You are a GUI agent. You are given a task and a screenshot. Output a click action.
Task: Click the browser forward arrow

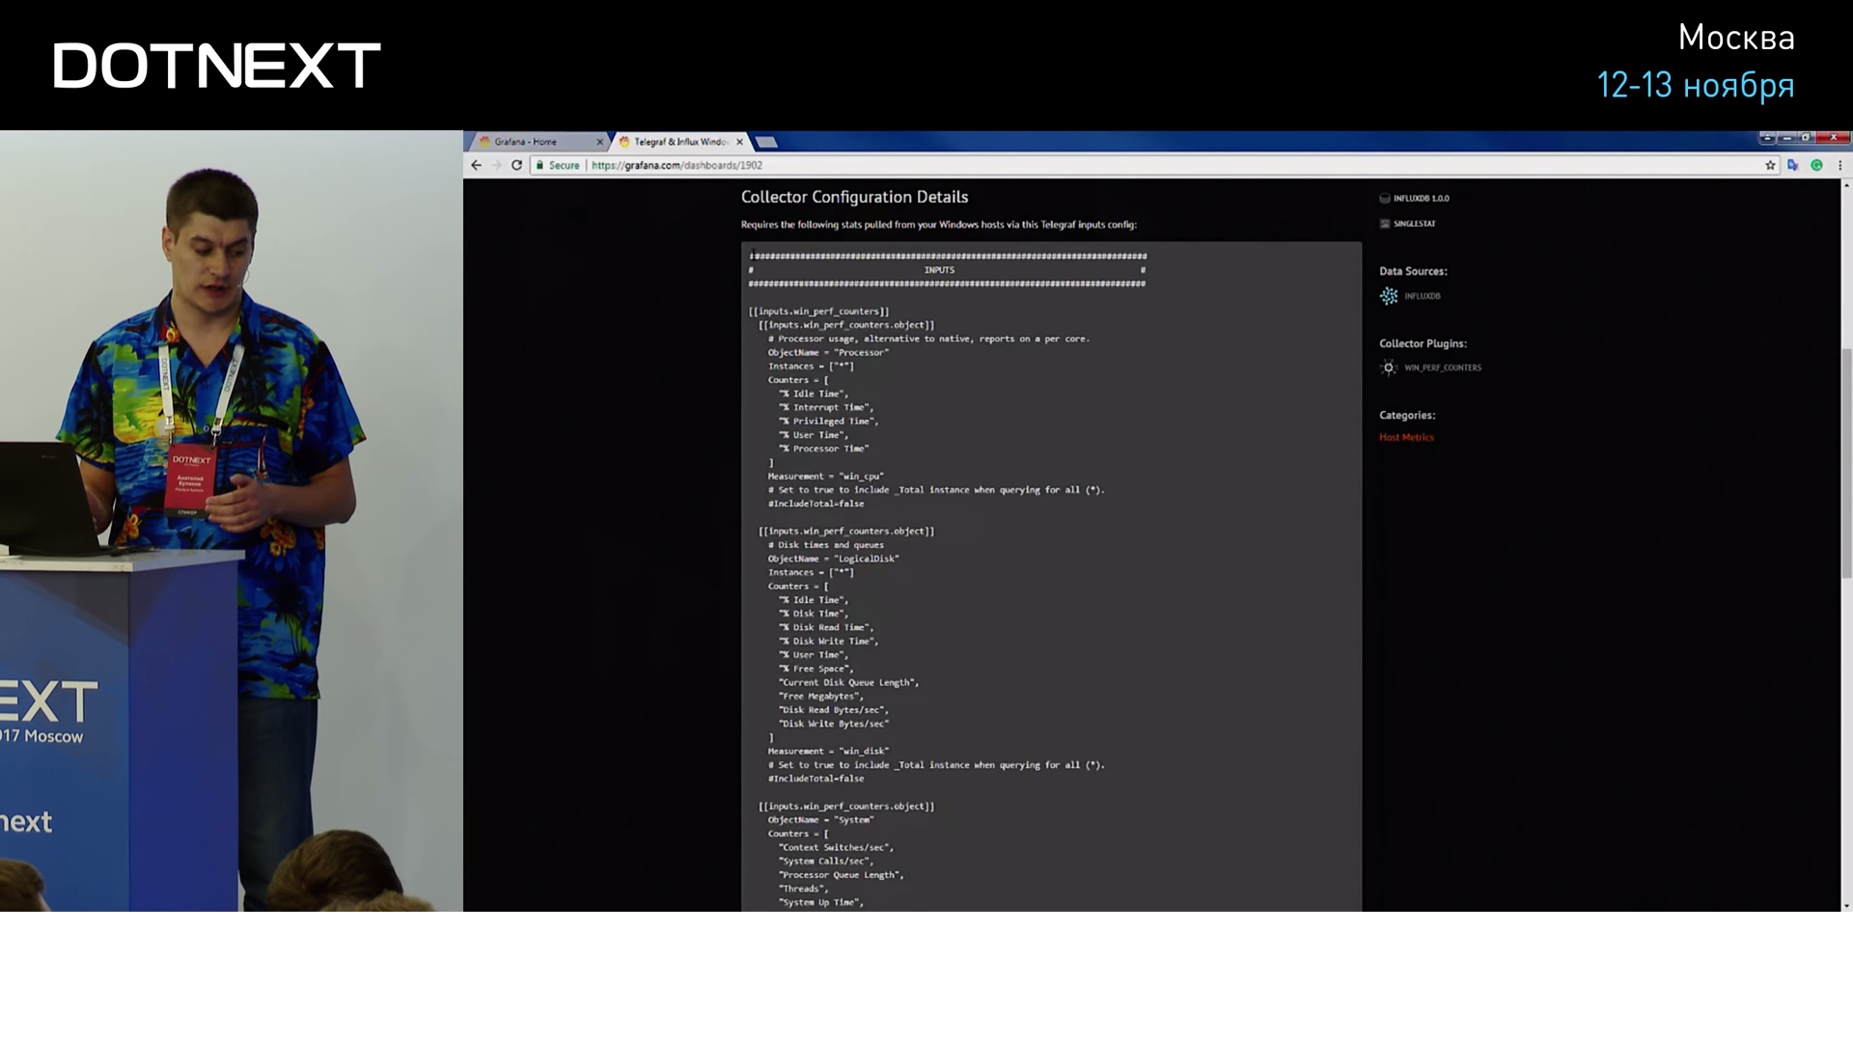pos(496,165)
